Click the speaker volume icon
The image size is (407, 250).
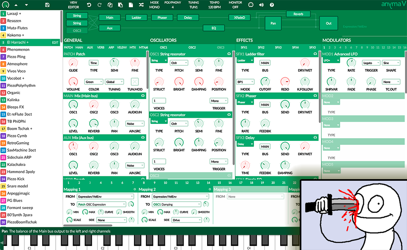[x=261, y=5]
